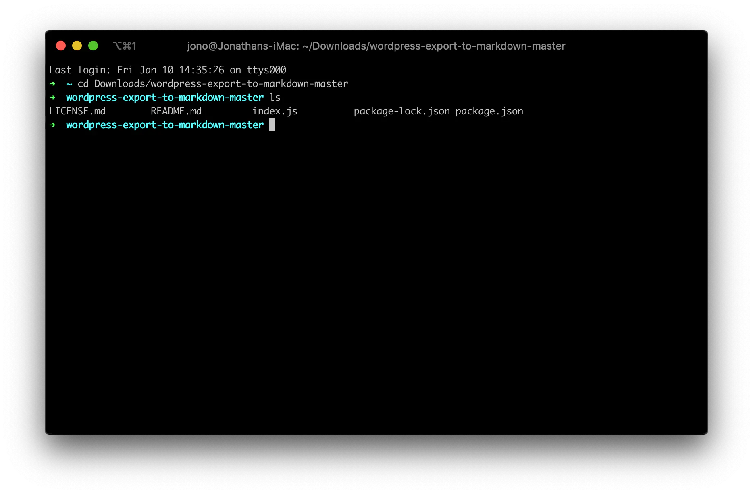Click the cyan directory name on the ls line
The height and width of the screenshot is (494, 753).
165,98
